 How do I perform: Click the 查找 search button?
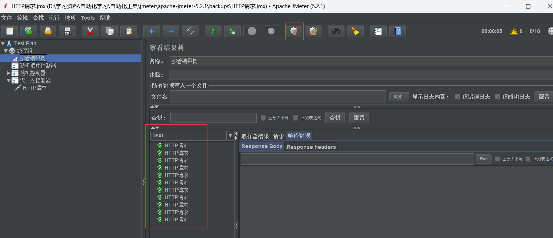335,118
